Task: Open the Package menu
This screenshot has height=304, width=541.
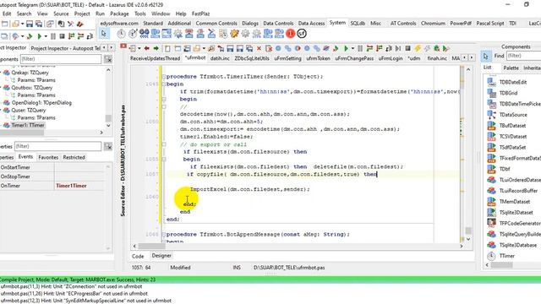Action: (119, 14)
